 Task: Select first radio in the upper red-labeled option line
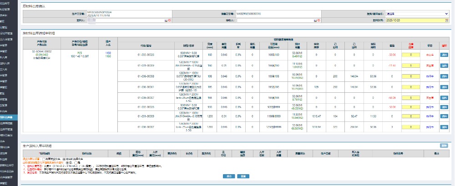pos(44,159)
